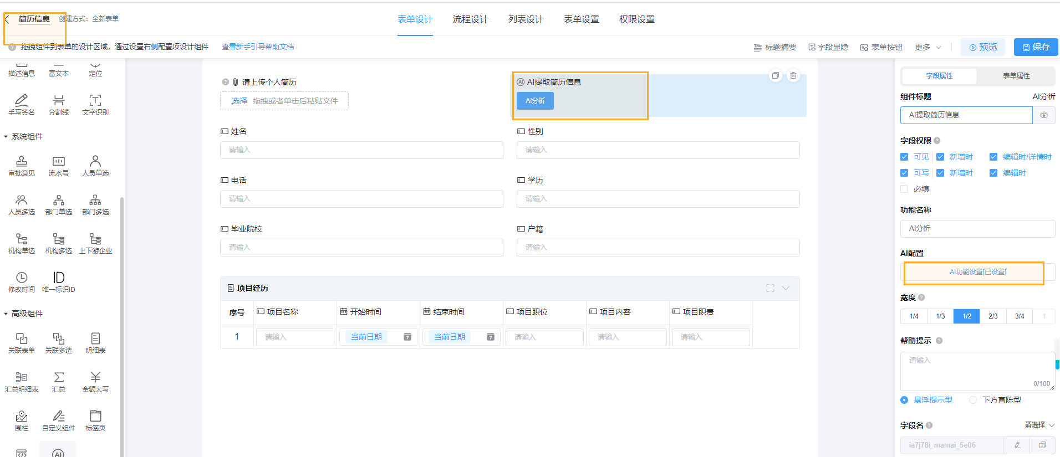The width and height of the screenshot is (1060, 457).
Task: Open the 表单设置 tab
Action: (582, 19)
